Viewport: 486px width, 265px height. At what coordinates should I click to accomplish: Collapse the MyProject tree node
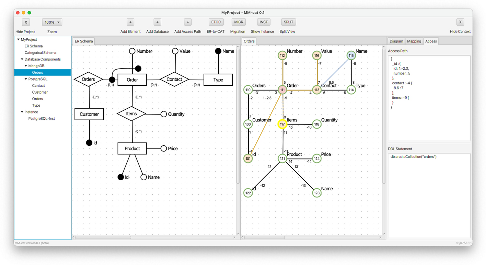tap(18, 39)
